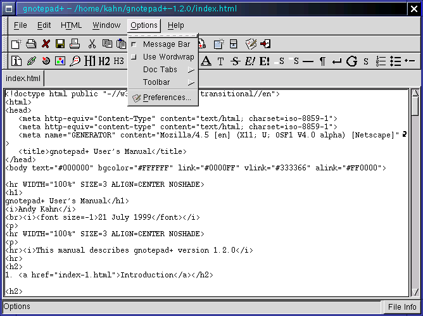Click the document list window icon
This screenshot has width=423, height=316.
tap(234, 44)
